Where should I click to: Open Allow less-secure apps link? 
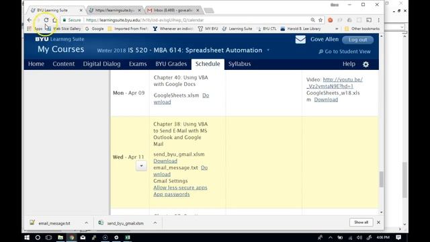pos(180,188)
